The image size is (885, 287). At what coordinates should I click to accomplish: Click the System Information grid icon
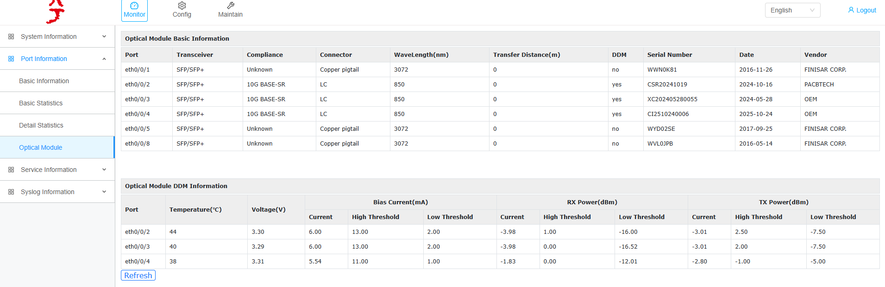[x=11, y=37]
